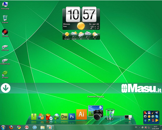Show hidden tray icons arrow
162x130 pixels.
coord(140,128)
